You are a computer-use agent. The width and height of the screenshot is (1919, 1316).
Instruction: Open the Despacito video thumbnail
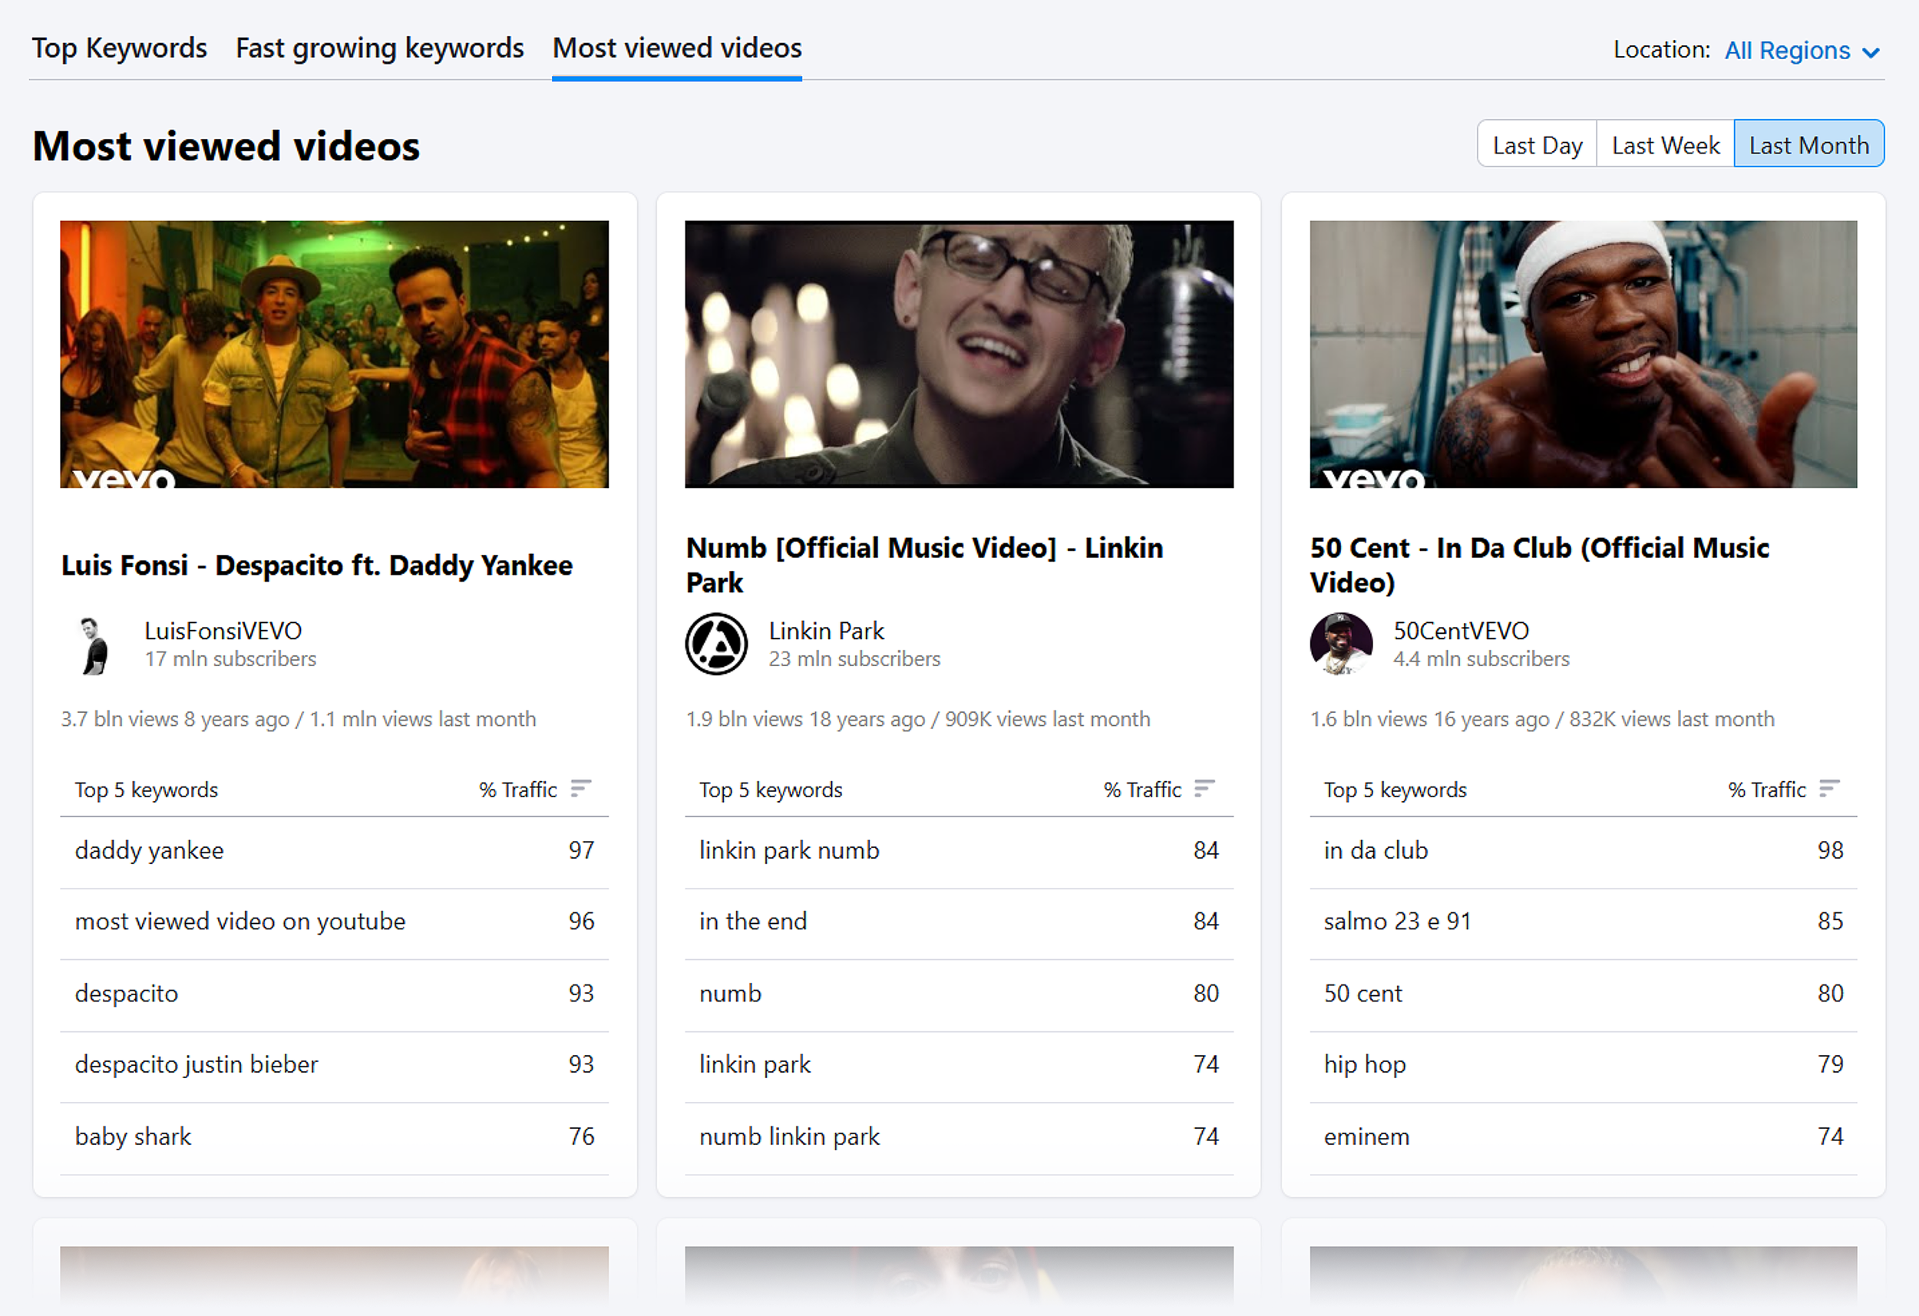click(335, 355)
